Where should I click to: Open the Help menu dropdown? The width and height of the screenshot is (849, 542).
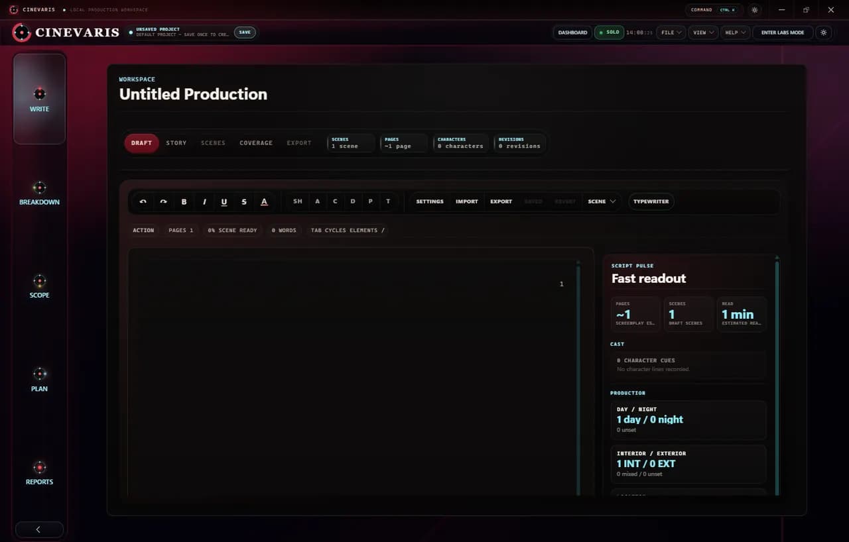point(735,32)
